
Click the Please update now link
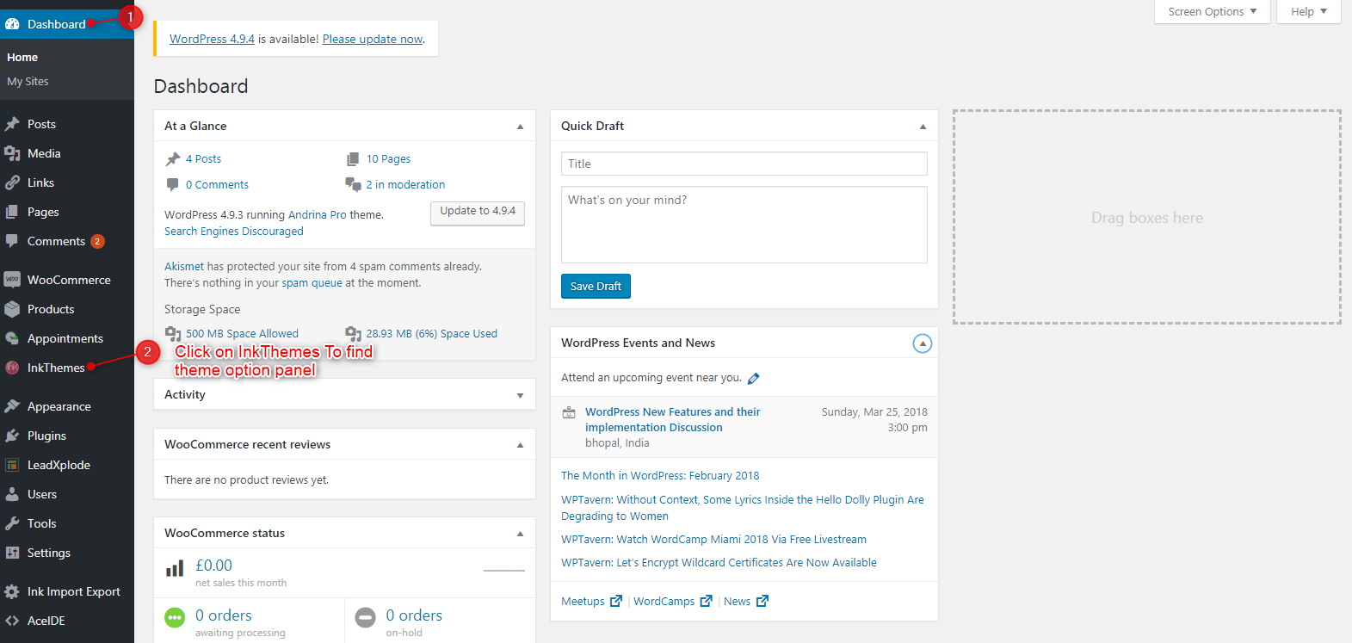373,39
